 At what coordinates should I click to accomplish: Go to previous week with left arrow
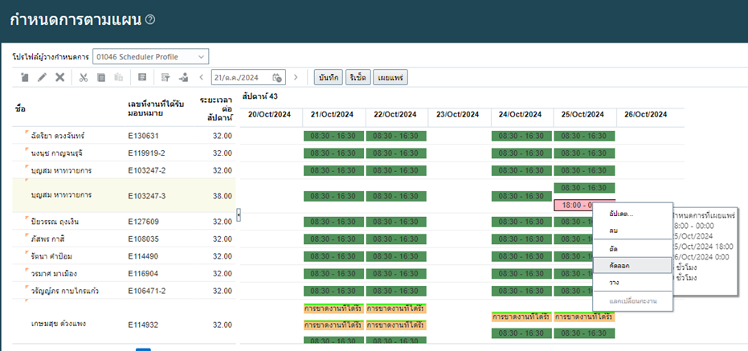point(201,77)
